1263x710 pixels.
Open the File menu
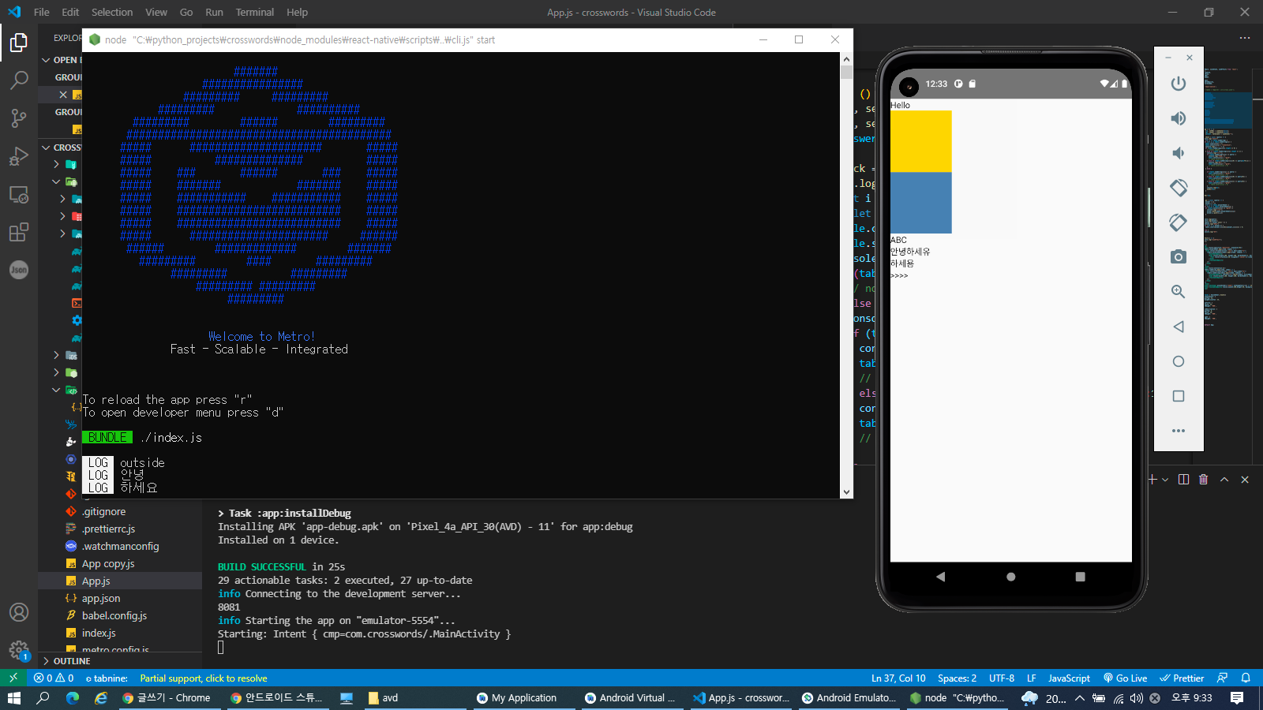tap(42, 12)
